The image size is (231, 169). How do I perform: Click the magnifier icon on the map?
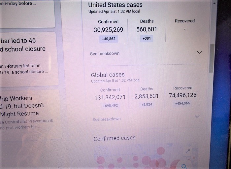point(184,166)
